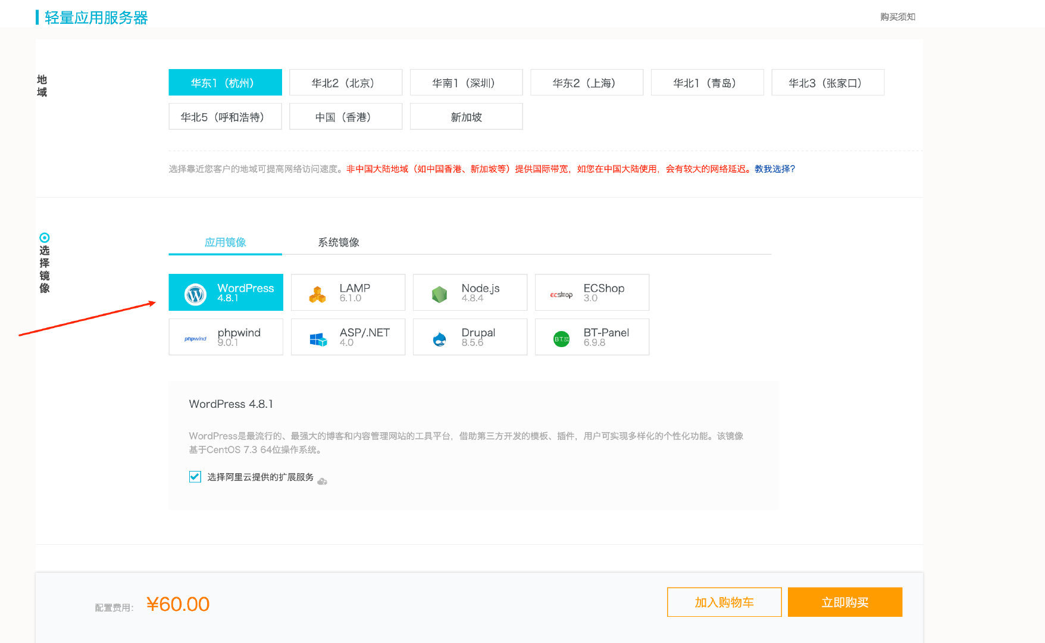
Task: Select region 华北2（北京）
Action: (x=346, y=82)
